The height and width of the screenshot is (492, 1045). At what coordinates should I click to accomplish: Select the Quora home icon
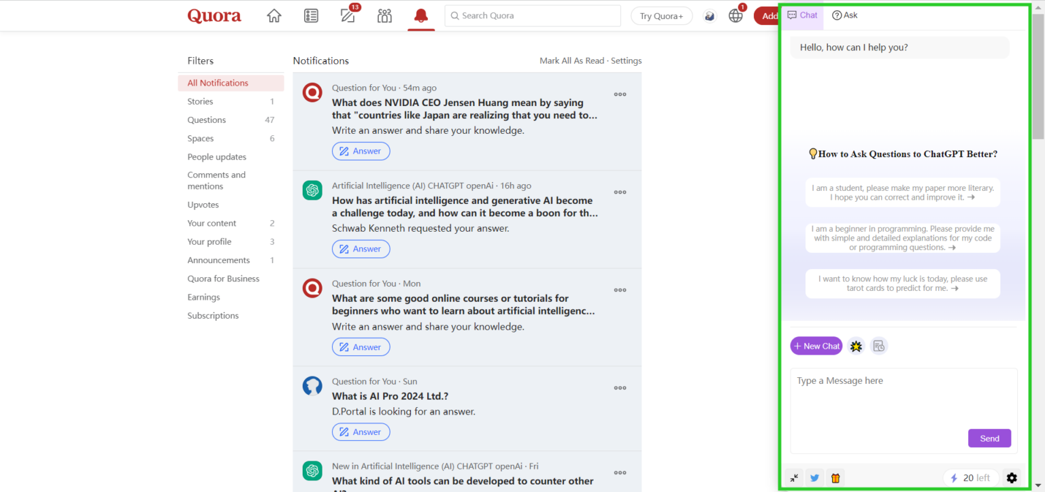pos(274,15)
